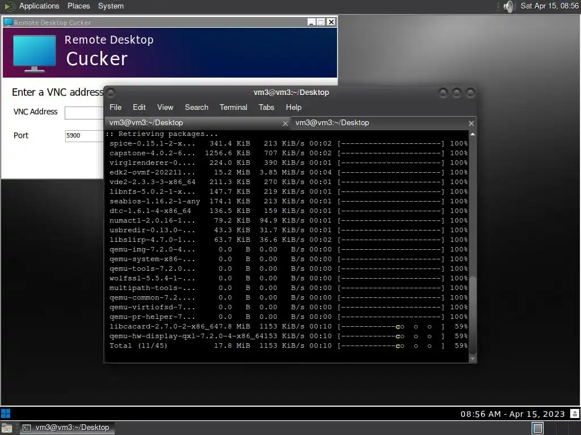Click the clock showing Sat Apr 15, 08:56
Viewport: 581px width, 435px height.
click(x=549, y=6)
